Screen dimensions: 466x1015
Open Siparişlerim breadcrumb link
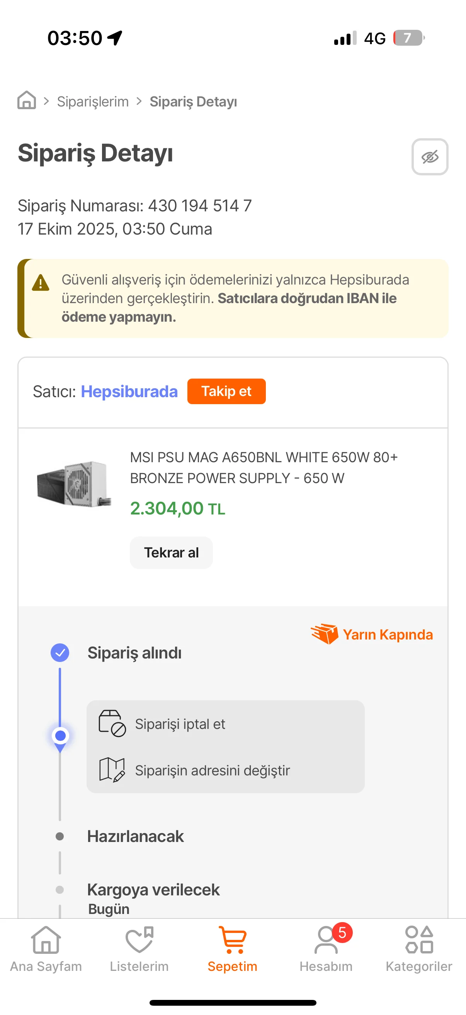click(x=93, y=102)
